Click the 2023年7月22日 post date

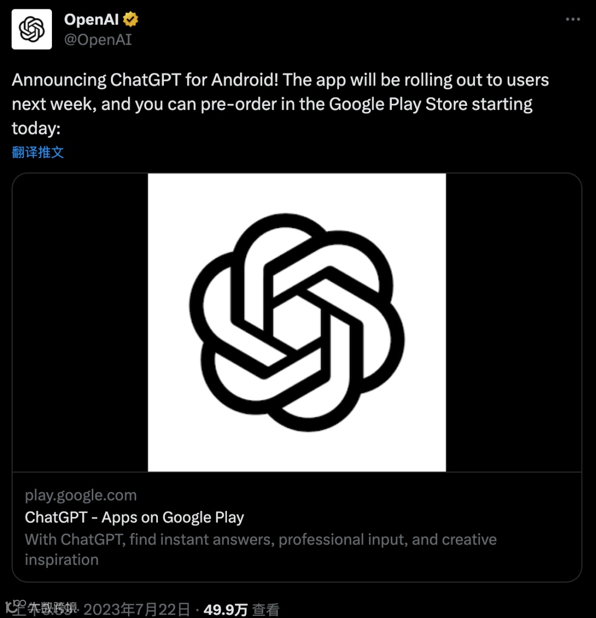(137, 609)
